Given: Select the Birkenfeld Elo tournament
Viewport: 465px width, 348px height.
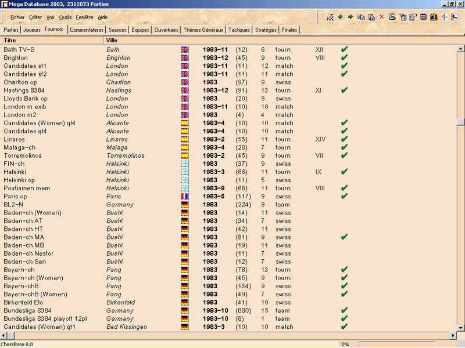Looking at the screenshot, I should pos(228,302).
